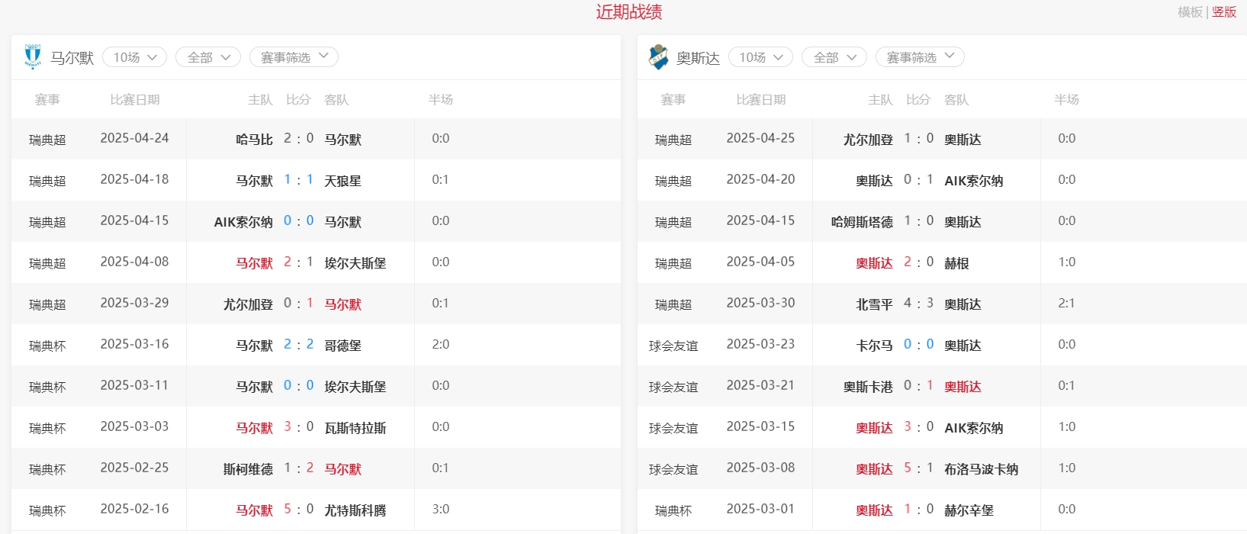Open Malmö's 赛事筛选 dropdown
Screen dimensions: 1247x534
pos(294,57)
